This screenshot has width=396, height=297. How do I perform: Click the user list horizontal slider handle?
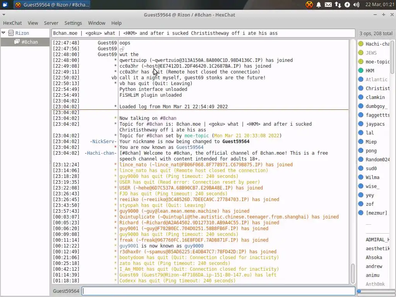point(359,291)
